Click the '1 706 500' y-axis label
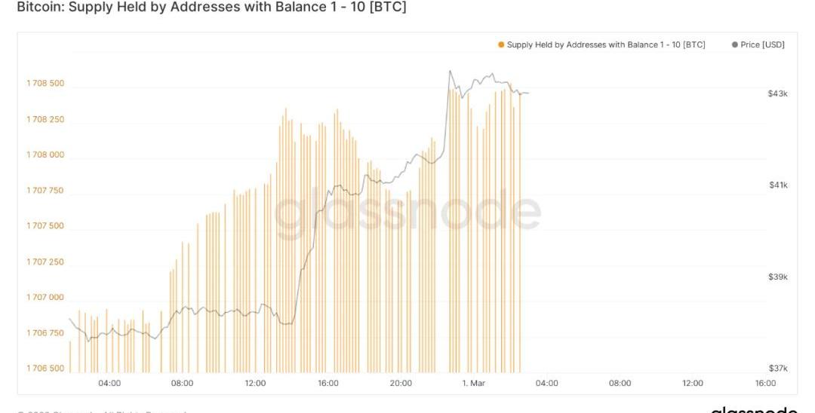This screenshot has width=815, height=413. pos(45,369)
